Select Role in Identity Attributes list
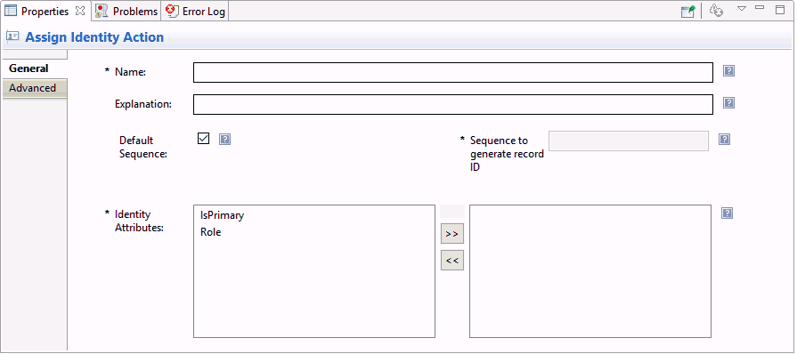Screen dimensions: 797x354 [210, 233]
